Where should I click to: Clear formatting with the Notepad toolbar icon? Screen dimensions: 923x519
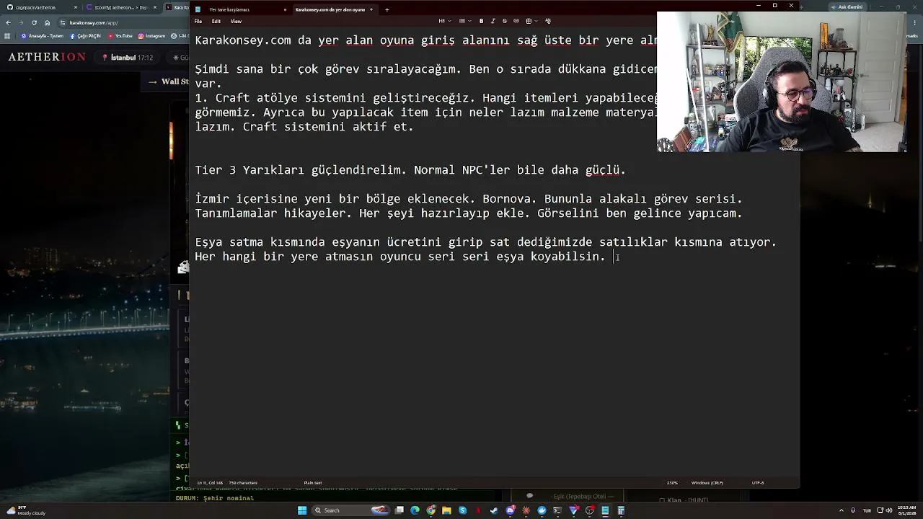[548, 21]
